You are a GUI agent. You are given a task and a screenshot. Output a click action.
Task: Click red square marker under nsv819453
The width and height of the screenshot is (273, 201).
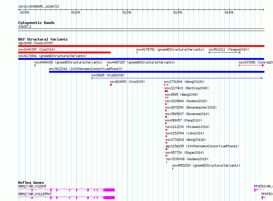point(111,85)
